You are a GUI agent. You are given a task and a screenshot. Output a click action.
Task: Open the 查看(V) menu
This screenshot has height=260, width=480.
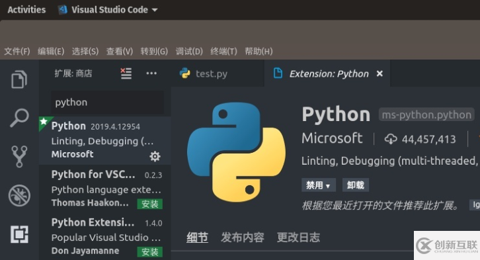(120, 51)
